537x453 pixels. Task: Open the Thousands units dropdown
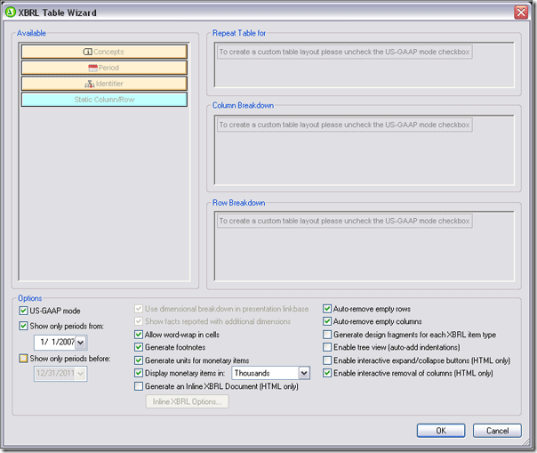click(x=304, y=373)
